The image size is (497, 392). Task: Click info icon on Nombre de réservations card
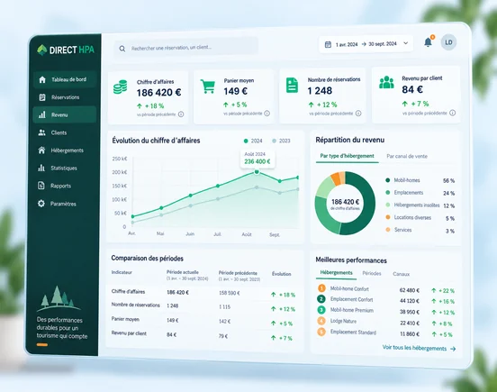coord(358,114)
